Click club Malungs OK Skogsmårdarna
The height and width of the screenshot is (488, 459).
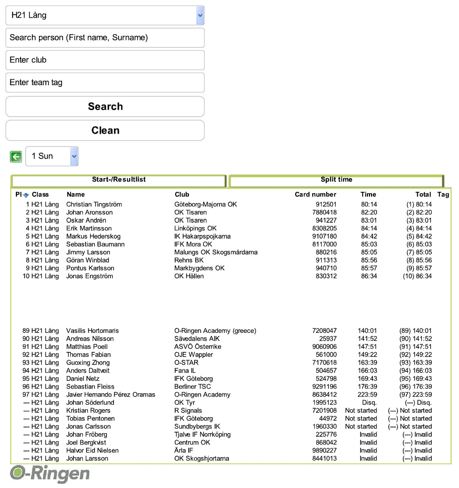(x=216, y=252)
